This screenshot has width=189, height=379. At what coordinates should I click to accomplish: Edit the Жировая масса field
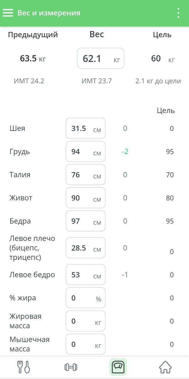pyautogui.click(x=85, y=321)
